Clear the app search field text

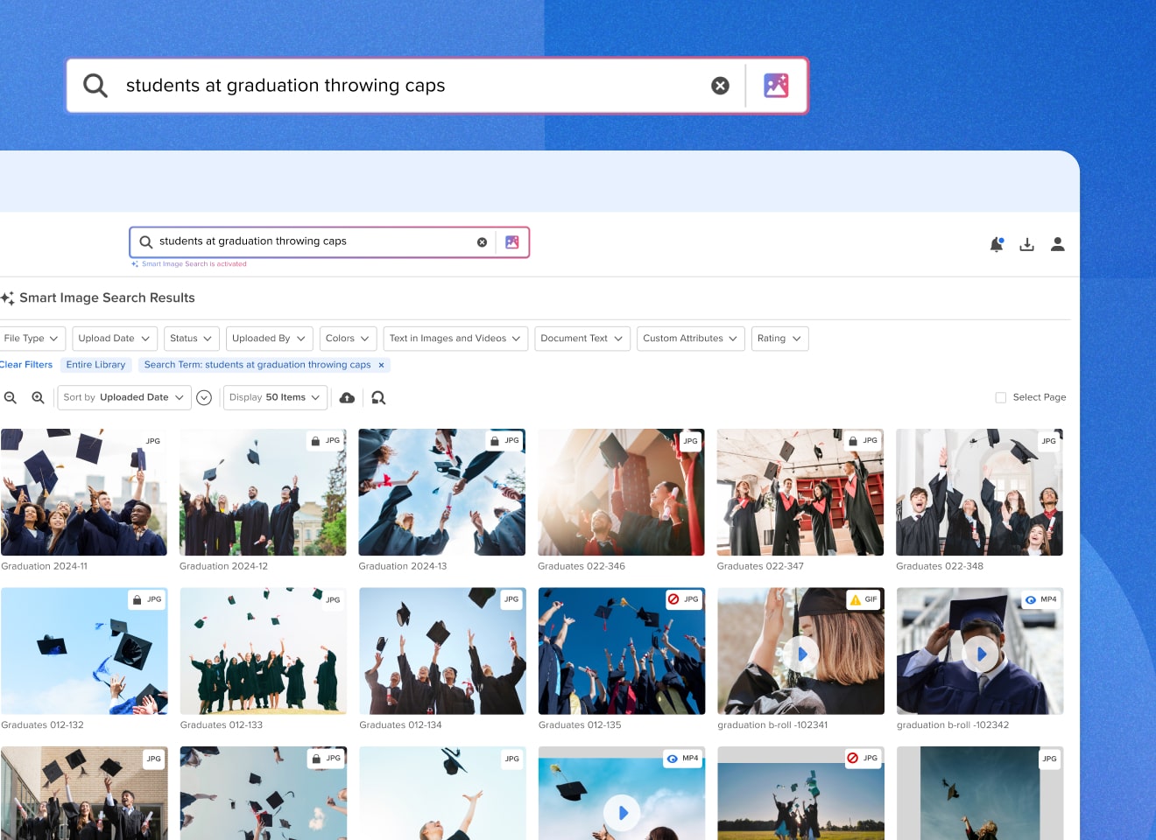pyautogui.click(x=482, y=242)
